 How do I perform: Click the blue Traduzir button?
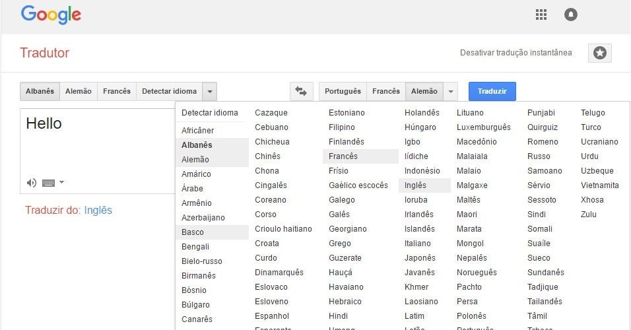coord(492,91)
